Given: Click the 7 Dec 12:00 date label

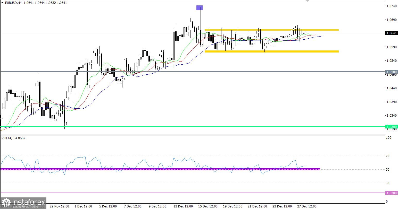Looking at the screenshot, I should click(x=132, y=206).
